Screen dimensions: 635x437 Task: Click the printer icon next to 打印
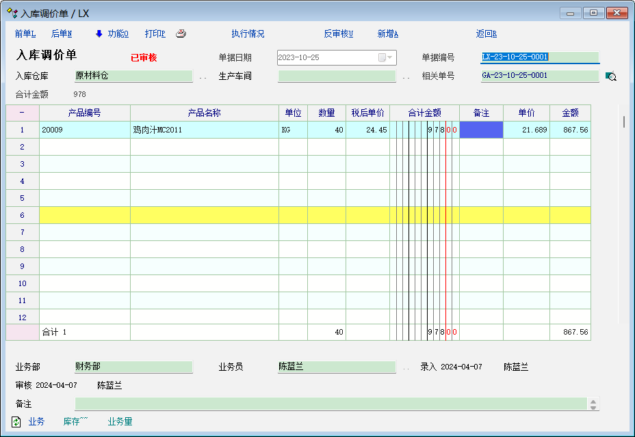181,34
